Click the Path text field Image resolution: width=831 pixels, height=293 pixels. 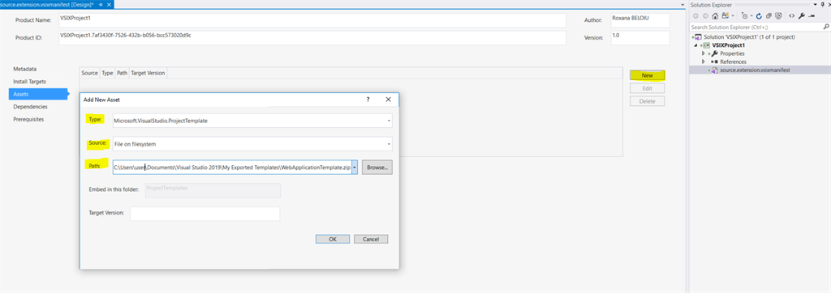tap(232, 168)
